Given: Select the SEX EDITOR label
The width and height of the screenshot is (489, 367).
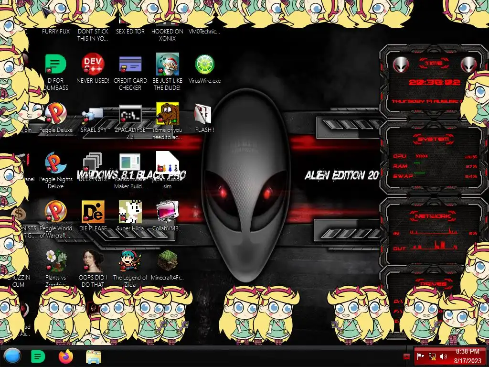Looking at the screenshot, I should pyautogui.click(x=130, y=31).
